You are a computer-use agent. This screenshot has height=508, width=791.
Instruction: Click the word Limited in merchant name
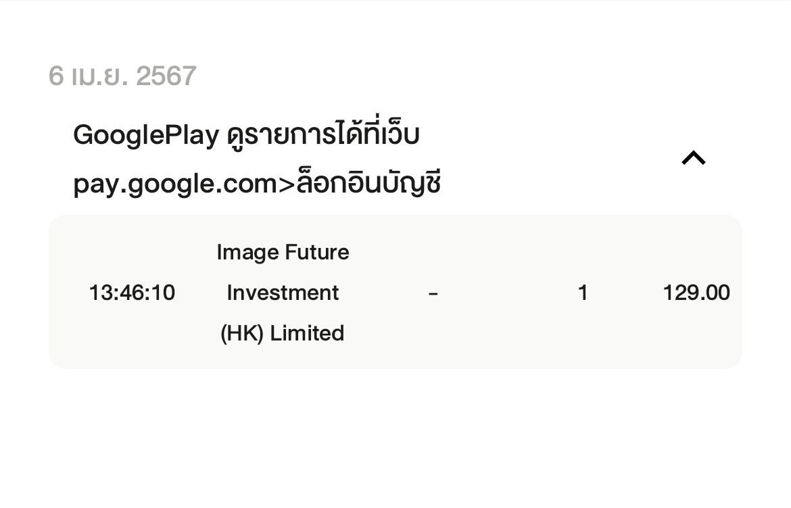307,333
